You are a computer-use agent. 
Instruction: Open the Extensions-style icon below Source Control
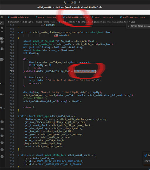click(x=2, y=28)
